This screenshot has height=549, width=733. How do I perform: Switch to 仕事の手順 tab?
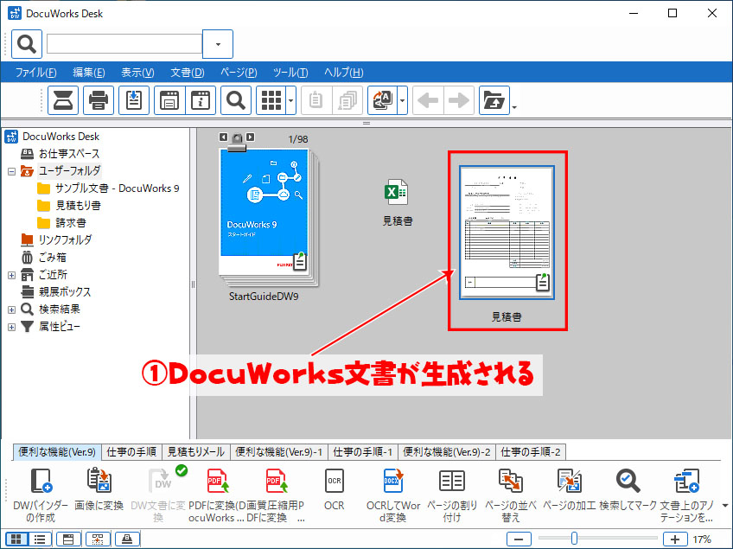pos(131,452)
